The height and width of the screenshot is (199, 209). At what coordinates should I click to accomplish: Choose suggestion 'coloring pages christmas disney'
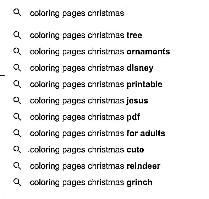[92, 68]
